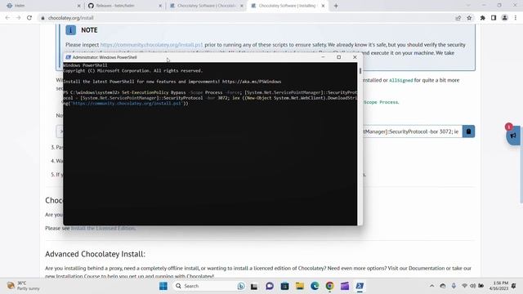
Task: Open the Chrome side panel icon
Action: 494,18
